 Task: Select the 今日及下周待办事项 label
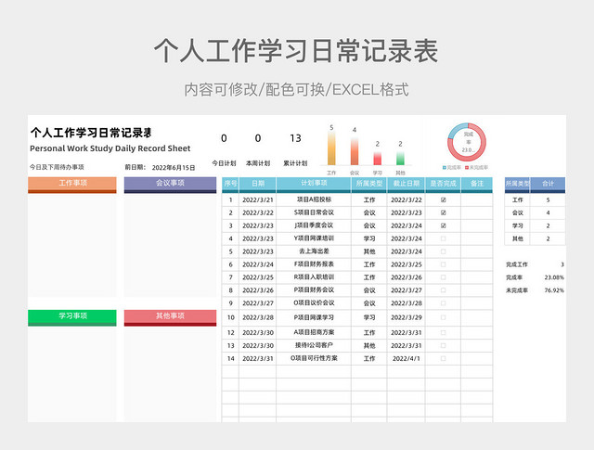click(57, 167)
